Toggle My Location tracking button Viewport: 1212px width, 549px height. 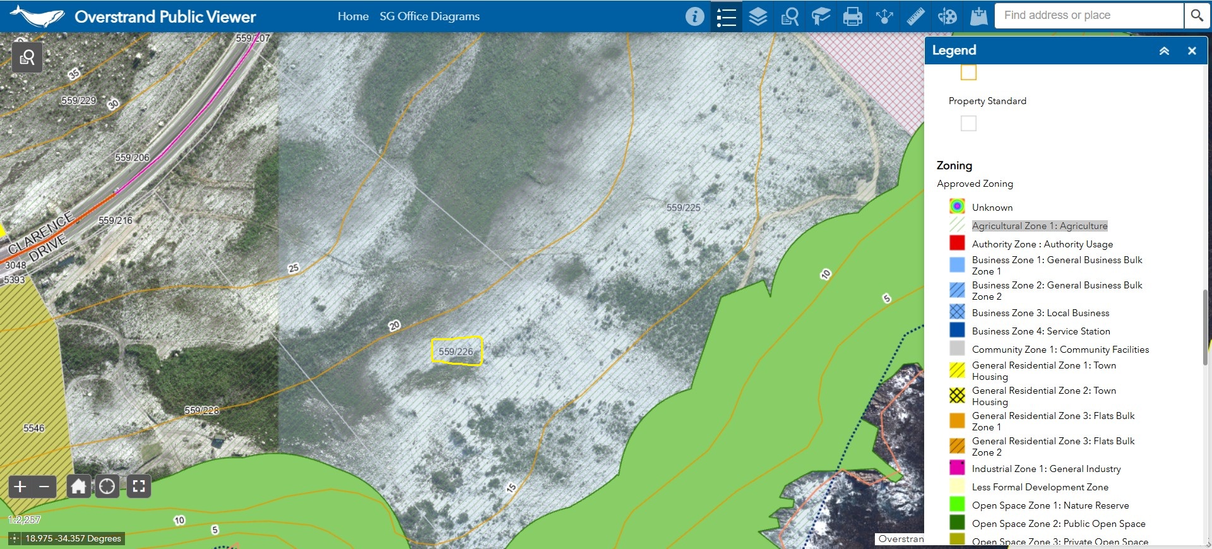coord(107,487)
